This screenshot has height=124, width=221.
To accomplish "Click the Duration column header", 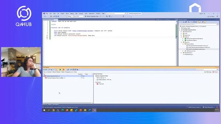I will pyautogui.click(x=80, y=74).
